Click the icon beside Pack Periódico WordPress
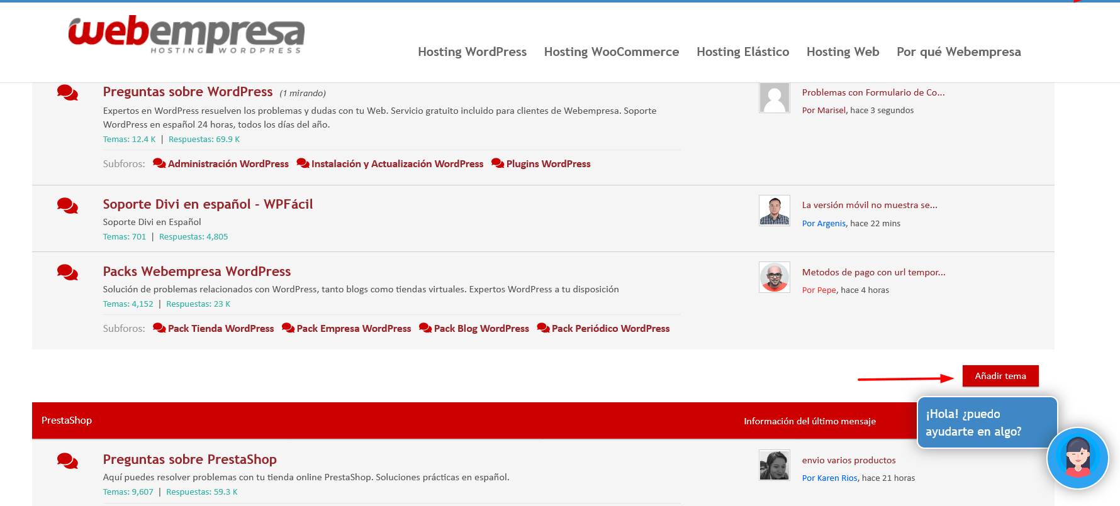 point(543,328)
